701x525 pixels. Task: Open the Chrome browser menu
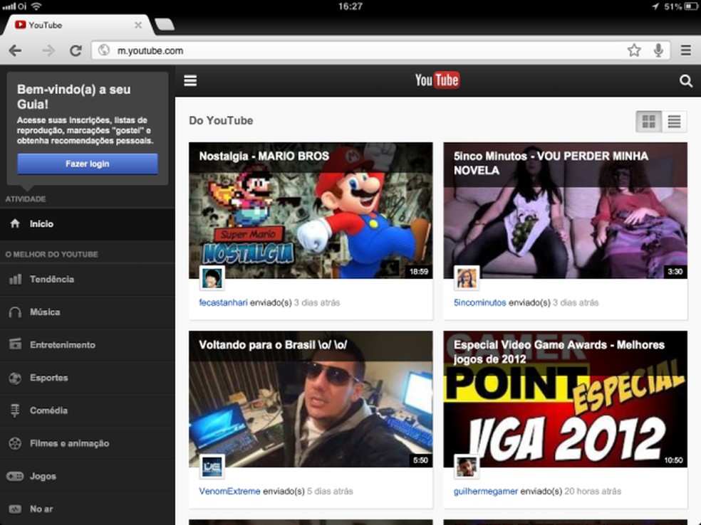[686, 51]
